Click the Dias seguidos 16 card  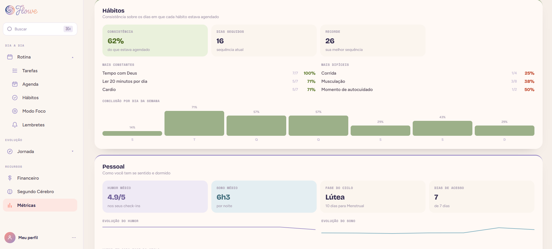click(x=264, y=40)
